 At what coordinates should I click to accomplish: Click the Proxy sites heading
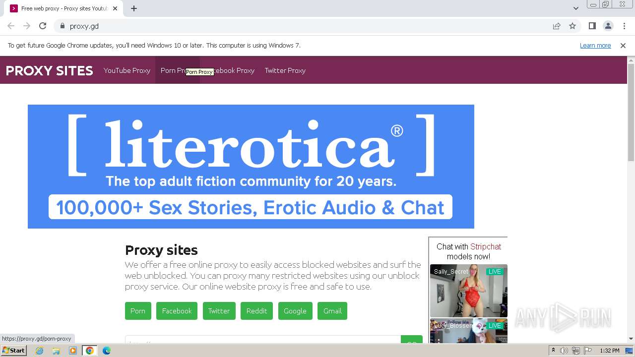pos(161,250)
